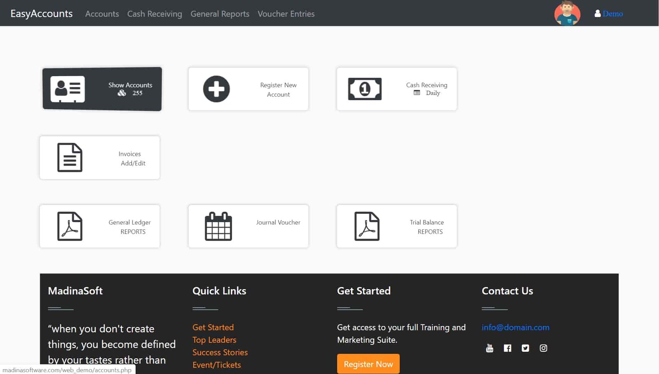Screen dimensions: 659x374
Task: Open the Facebook social icon
Action: point(507,348)
